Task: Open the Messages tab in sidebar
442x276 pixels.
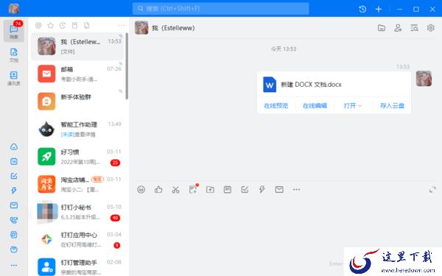Action: tap(14, 31)
